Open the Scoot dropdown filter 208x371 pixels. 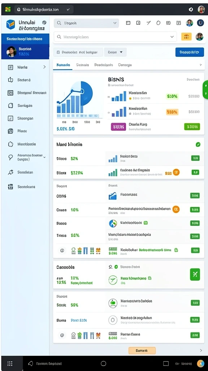tap(115, 52)
